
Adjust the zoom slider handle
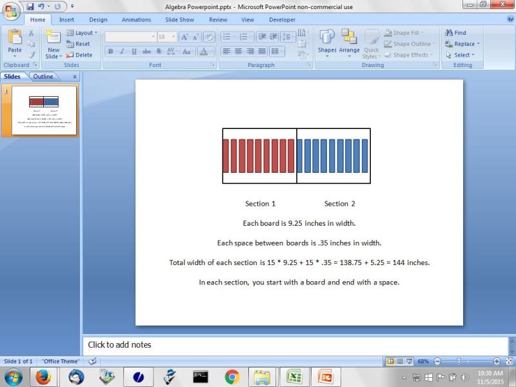point(459,361)
